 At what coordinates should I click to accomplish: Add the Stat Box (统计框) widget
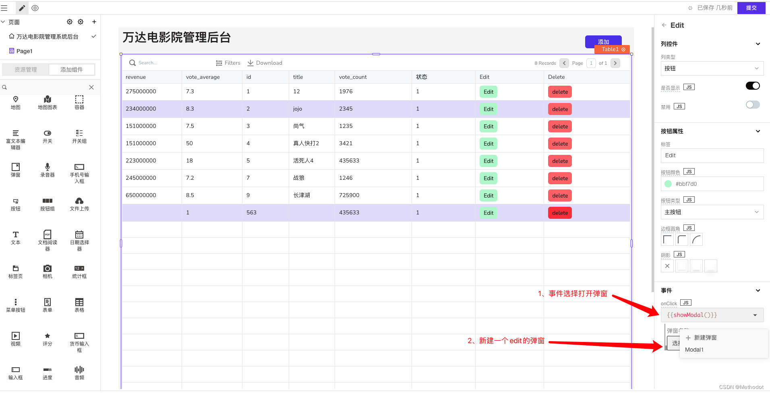click(x=79, y=272)
